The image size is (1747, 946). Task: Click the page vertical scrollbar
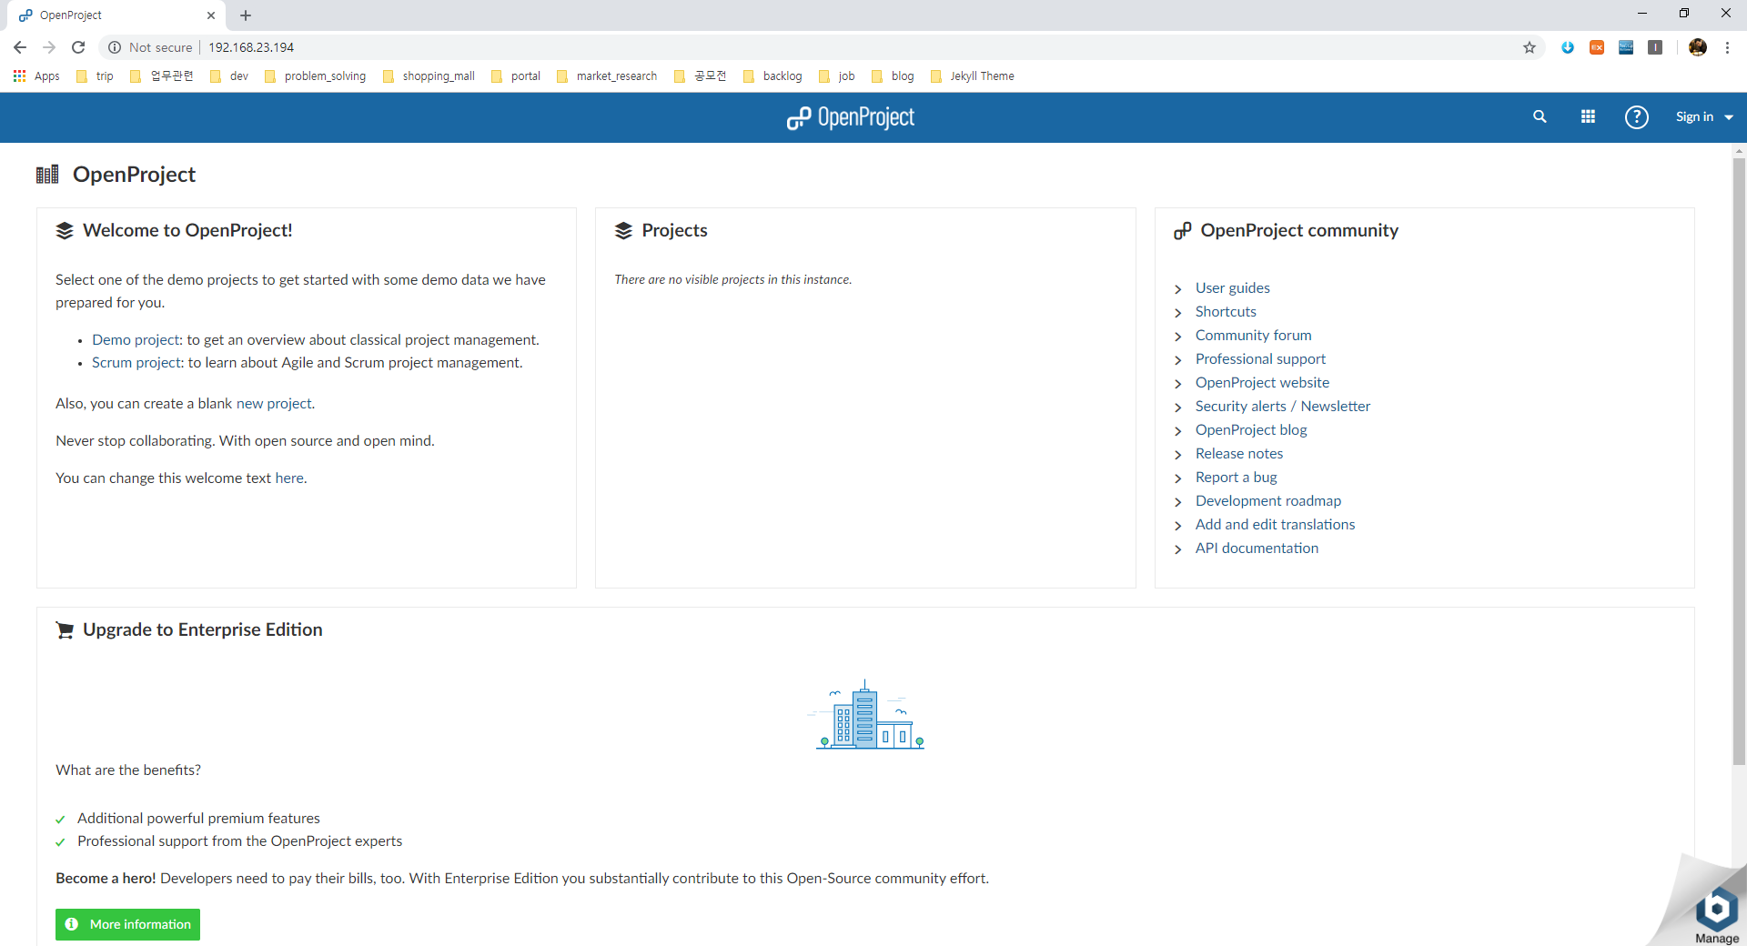point(1739,462)
